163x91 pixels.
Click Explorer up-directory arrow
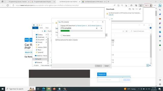pos(42,31)
